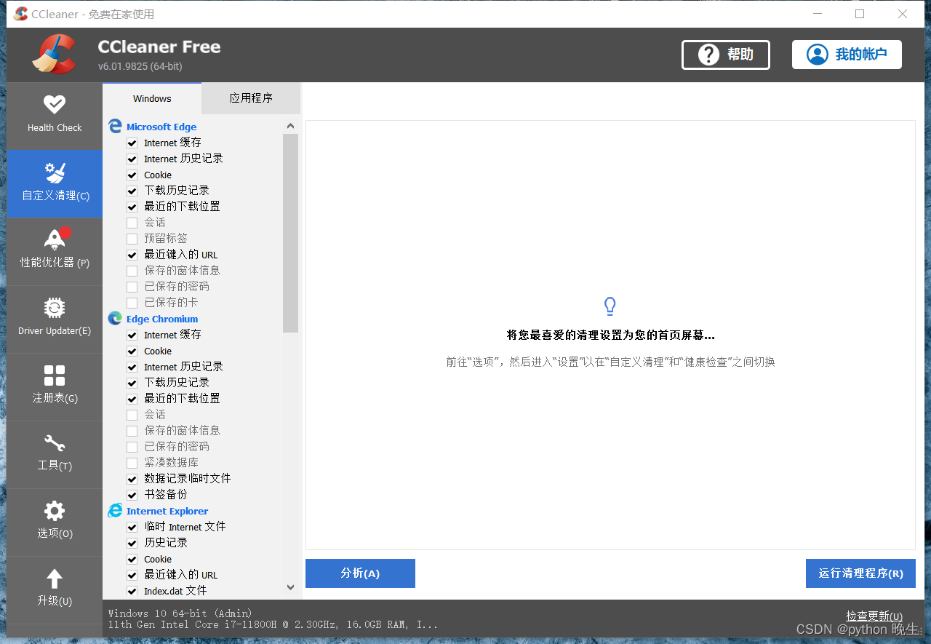Enable 紧凑数据库 checkbox
Image resolution: width=931 pixels, height=644 pixels.
tap(132, 463)
